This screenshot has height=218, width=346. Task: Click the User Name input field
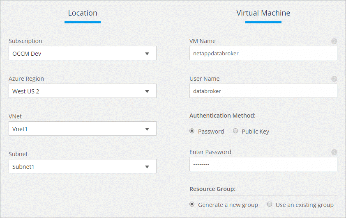(x=263, y=91)
